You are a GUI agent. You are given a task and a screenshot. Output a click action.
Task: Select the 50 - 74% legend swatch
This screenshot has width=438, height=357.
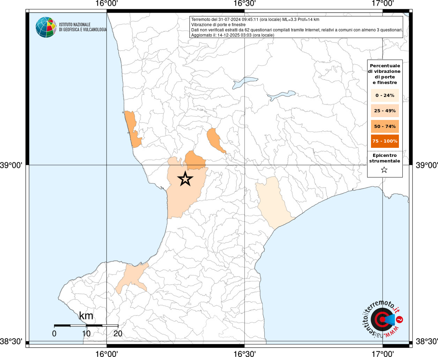pos(385,126)
